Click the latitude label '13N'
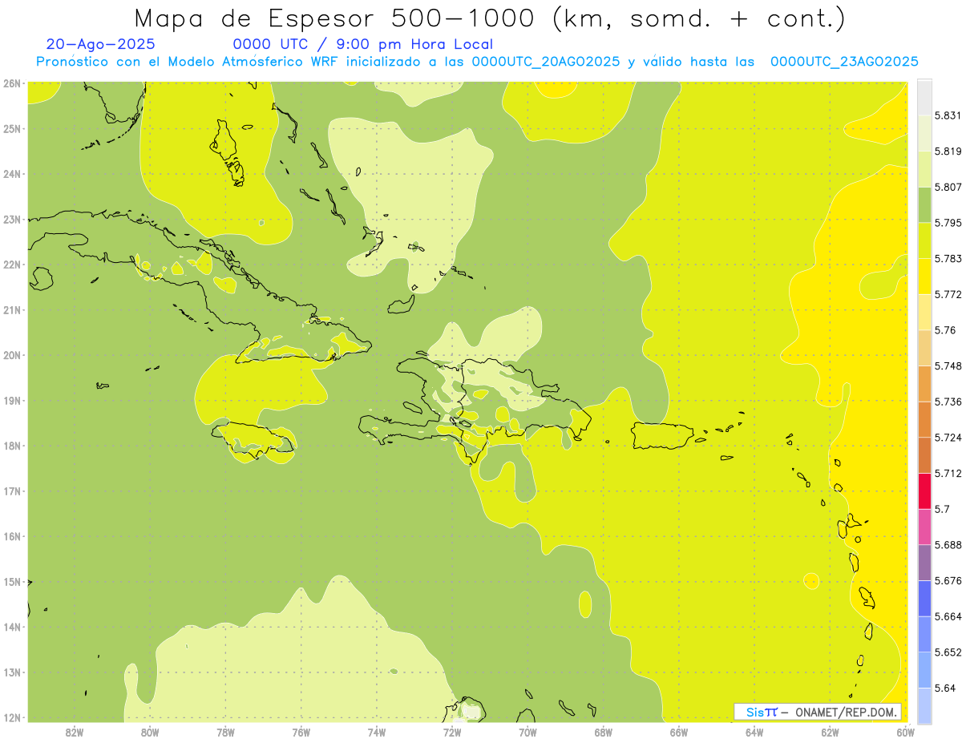 click(x=12, y=672)
